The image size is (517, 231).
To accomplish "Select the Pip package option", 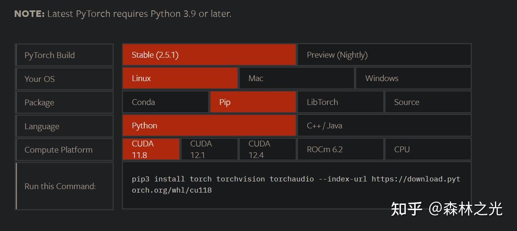I will pyautogui.click(x=253, y=102).
